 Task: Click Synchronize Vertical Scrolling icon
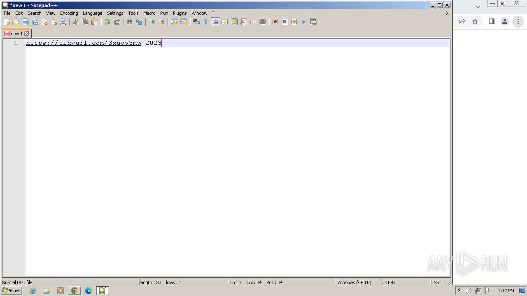click(x=174, y=22)
